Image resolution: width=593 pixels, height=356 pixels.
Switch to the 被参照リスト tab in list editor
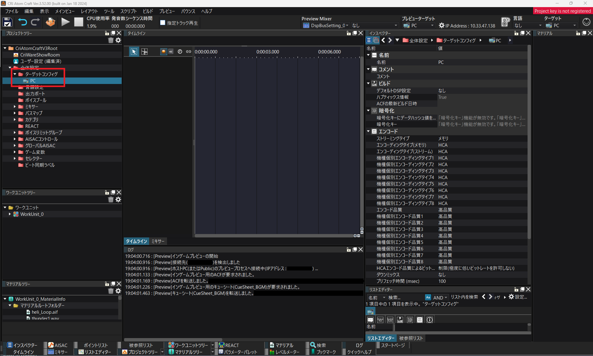click(411, 338)
